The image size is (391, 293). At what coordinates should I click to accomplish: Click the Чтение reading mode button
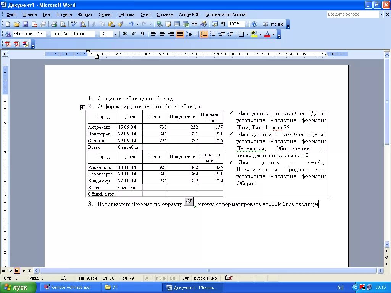273,24
